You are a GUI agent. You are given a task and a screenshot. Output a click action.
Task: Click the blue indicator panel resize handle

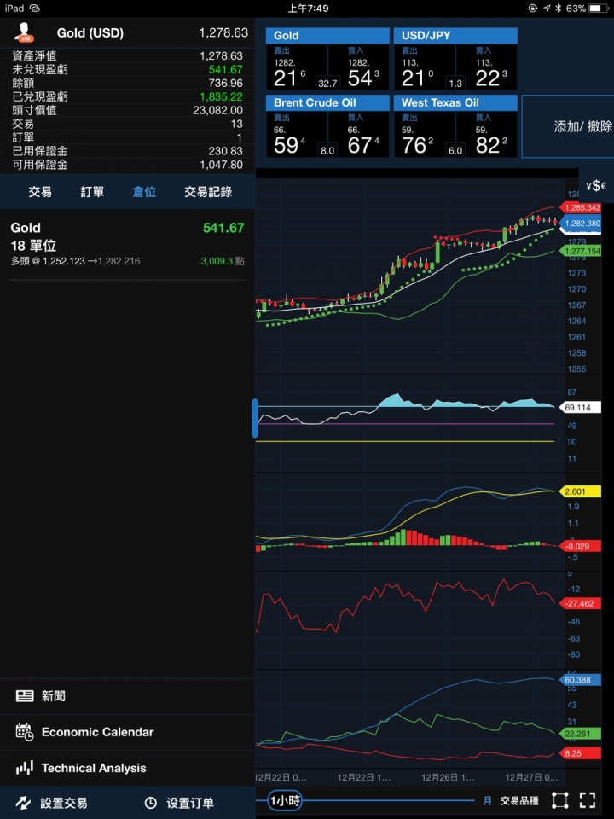tap(255, 418)
